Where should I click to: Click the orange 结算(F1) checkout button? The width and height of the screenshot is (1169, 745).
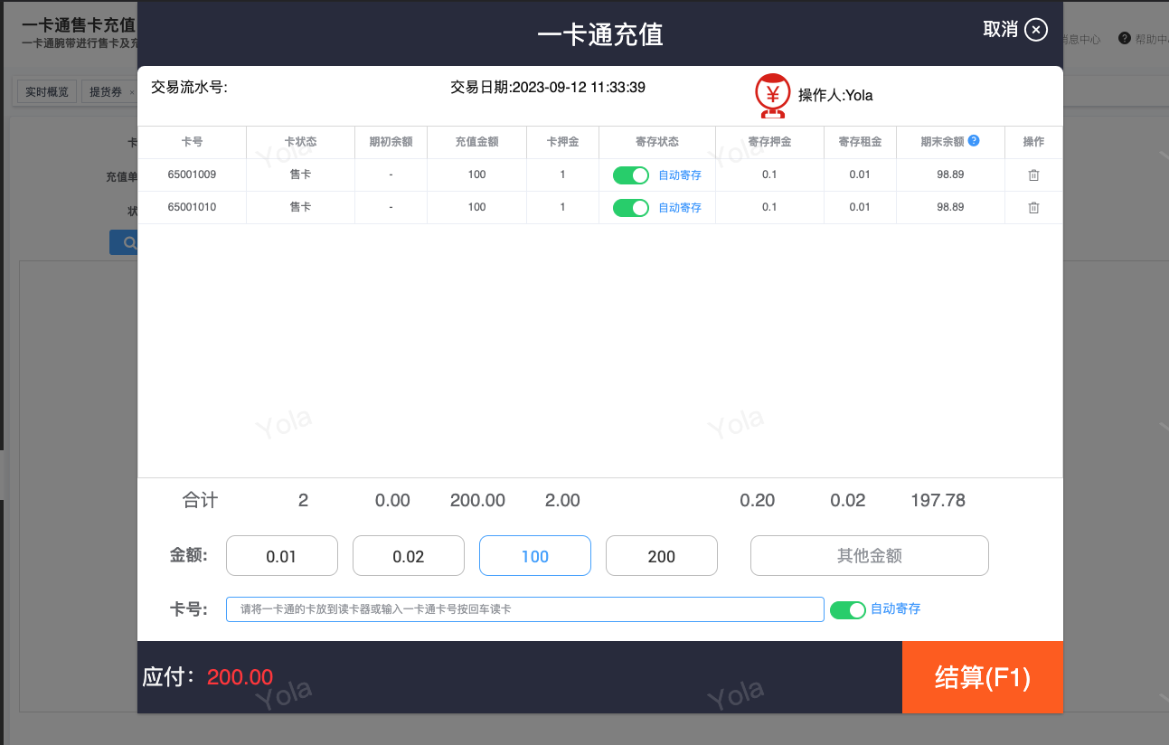click(x=983, y=677)
